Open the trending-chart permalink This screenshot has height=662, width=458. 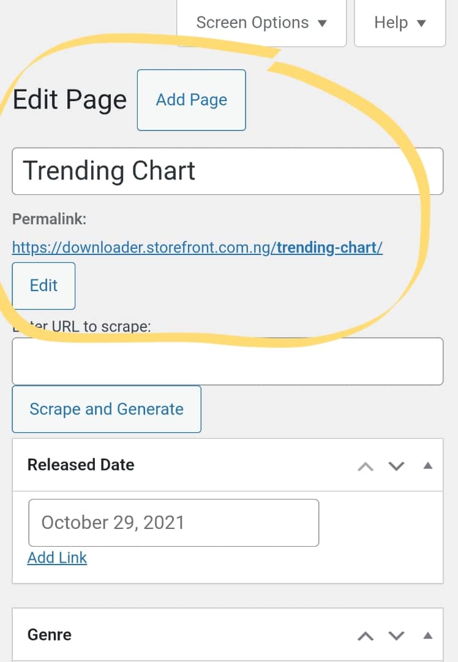click(x=197, y=248)
